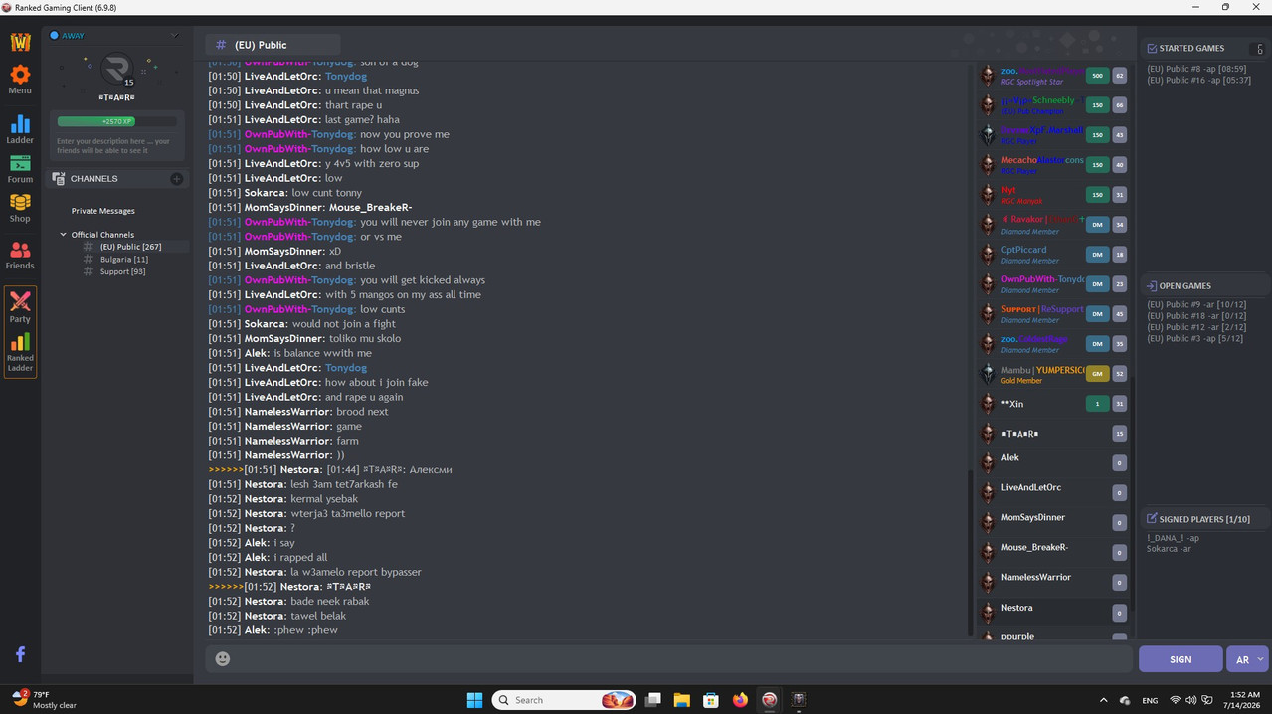Select the Bulgaria [11] channel
The image size is (1272, 714).
[x=123, y=260]
